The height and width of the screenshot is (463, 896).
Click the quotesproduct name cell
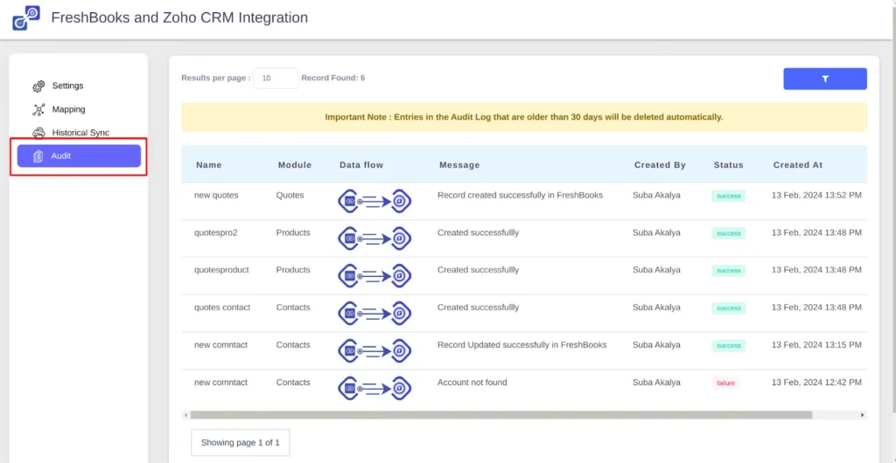221,270
